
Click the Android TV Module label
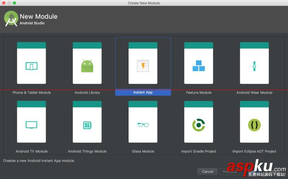coord(32,151)
